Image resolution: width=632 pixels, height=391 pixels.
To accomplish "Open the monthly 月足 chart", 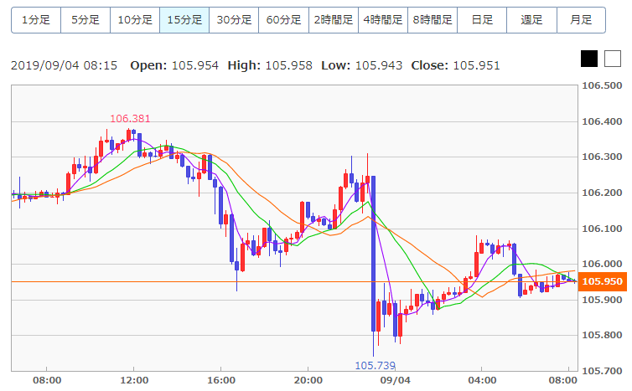I will pos(581,19).
